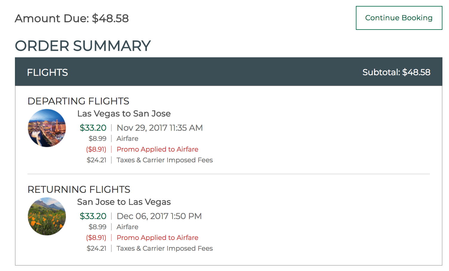Click the Nov 29 departure date and time
This screenshot has width=449, height=271.
click(160, 127)
